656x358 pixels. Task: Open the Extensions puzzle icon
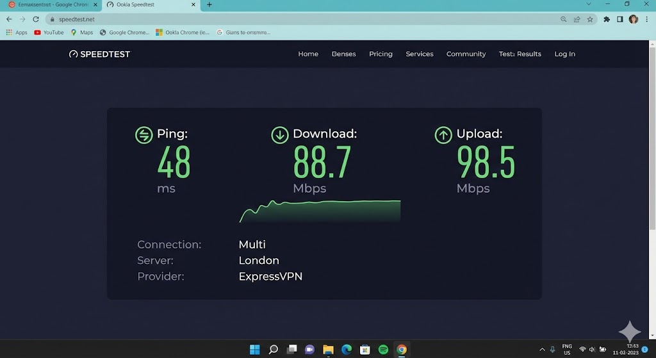[x=607, y=19]
